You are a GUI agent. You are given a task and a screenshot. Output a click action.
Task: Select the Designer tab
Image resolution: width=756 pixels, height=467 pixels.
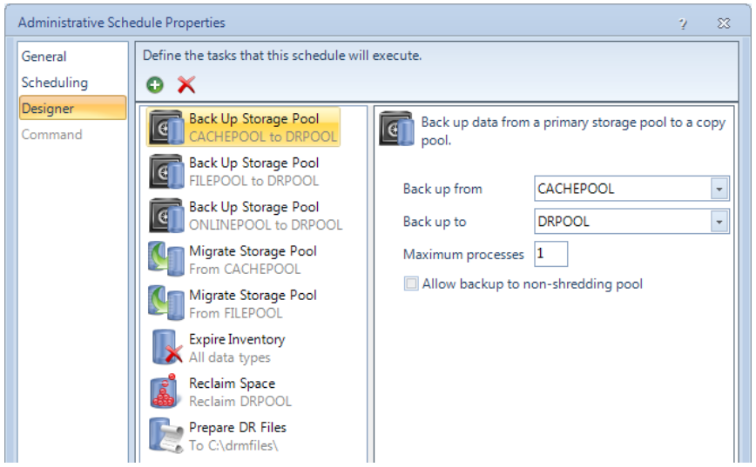[48, 109]
